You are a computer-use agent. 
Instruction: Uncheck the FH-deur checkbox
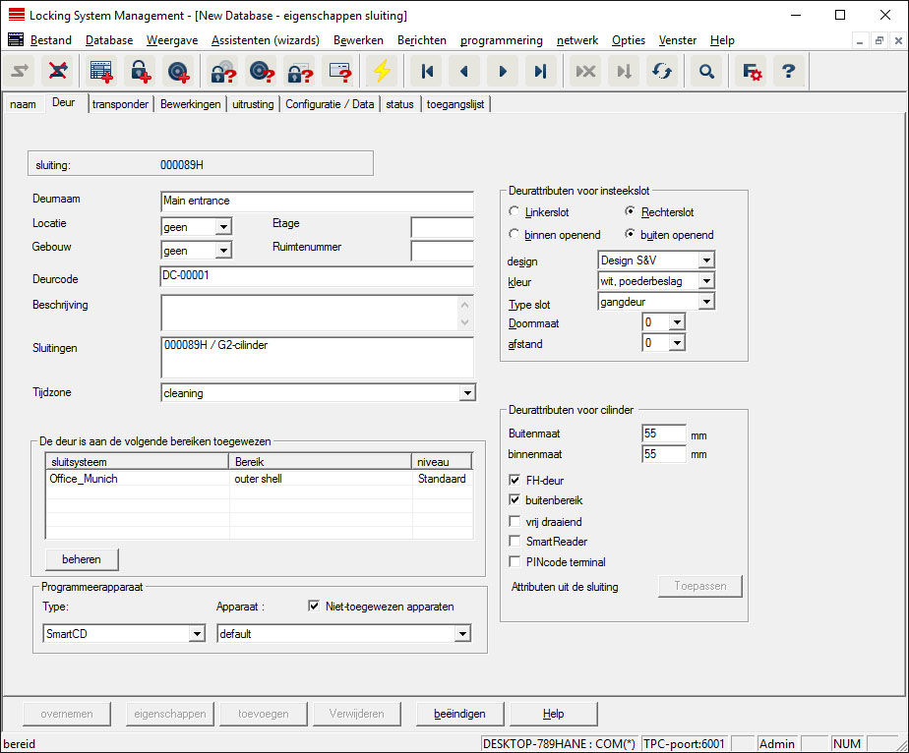[515, 481]
